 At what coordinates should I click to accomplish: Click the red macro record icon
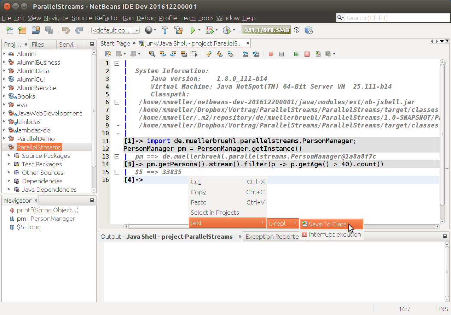[271, 54]
